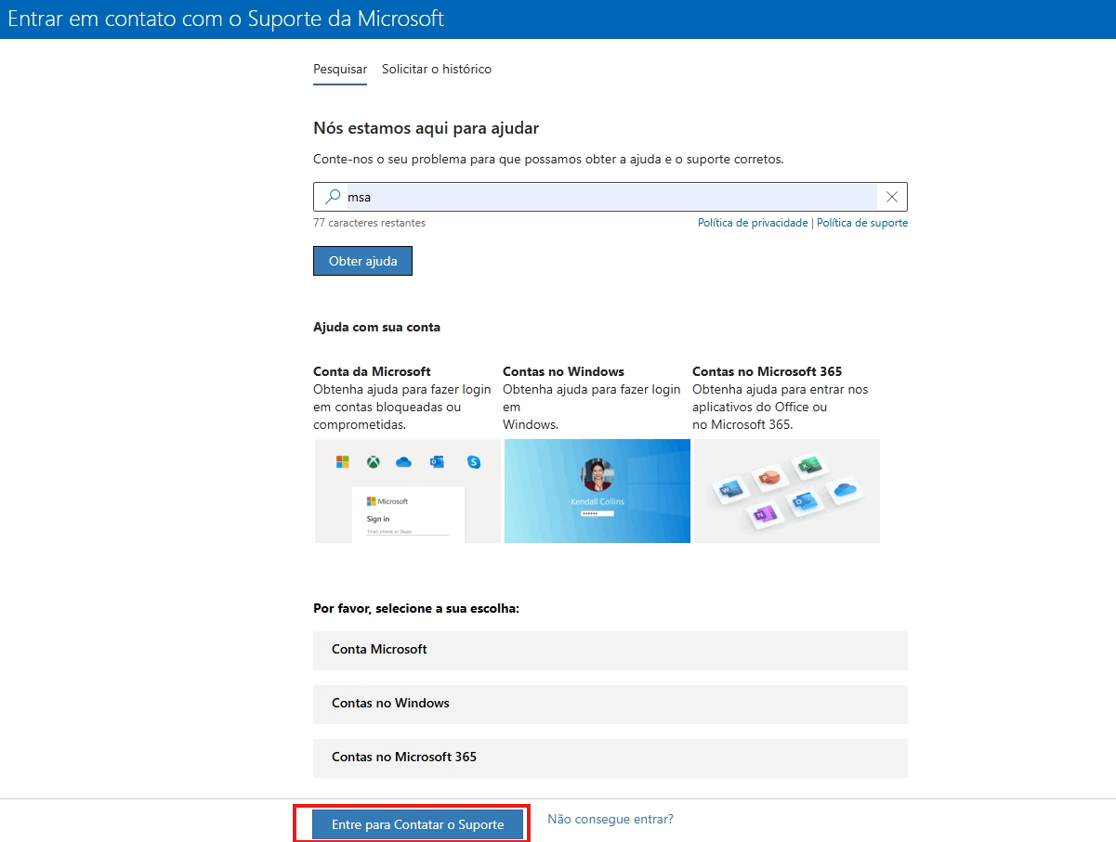Choose the Contas no Microsoft 365 option row
1116x842 pixels.
click(611, 758)
